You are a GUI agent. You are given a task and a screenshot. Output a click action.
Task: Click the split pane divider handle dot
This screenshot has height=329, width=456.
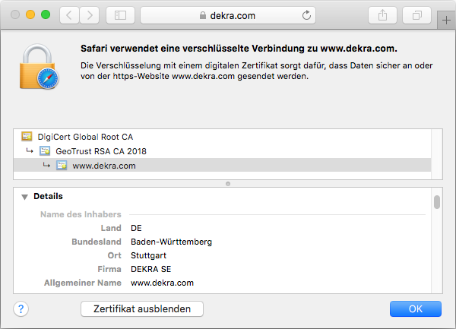point(228,184)
